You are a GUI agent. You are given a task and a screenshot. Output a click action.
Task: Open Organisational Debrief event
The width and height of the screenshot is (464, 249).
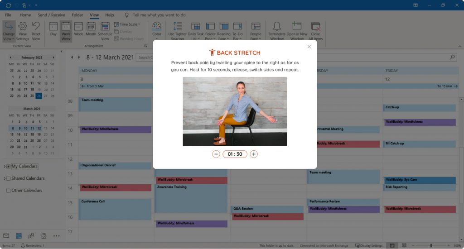(115, 166)
